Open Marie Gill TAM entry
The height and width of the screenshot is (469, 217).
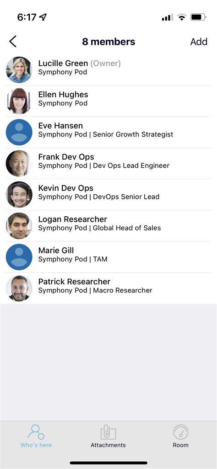108,257
